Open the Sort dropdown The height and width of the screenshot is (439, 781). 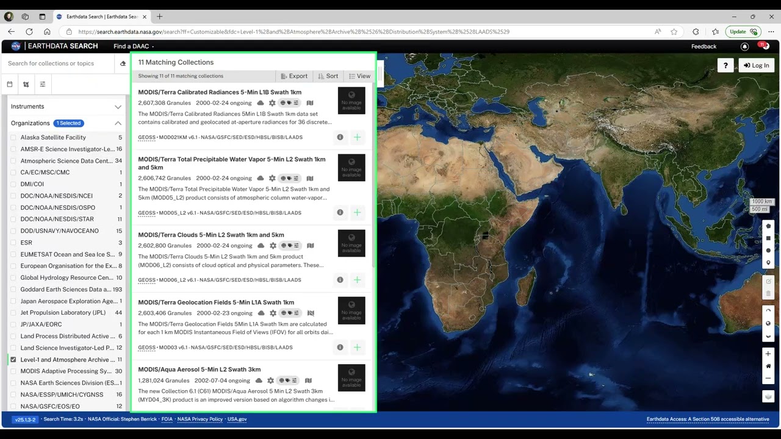coord(328,76)
